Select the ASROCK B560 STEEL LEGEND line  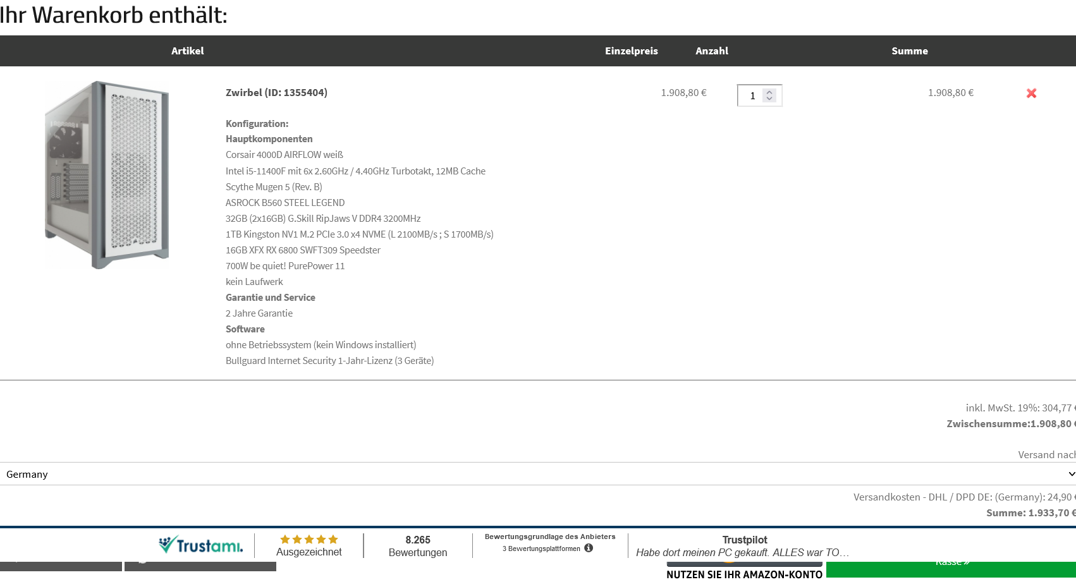click(x=285, y=203)
